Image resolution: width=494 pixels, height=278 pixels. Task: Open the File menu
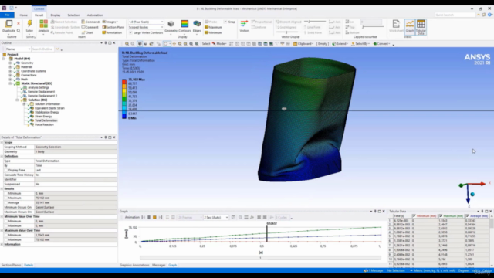point(7,15)
